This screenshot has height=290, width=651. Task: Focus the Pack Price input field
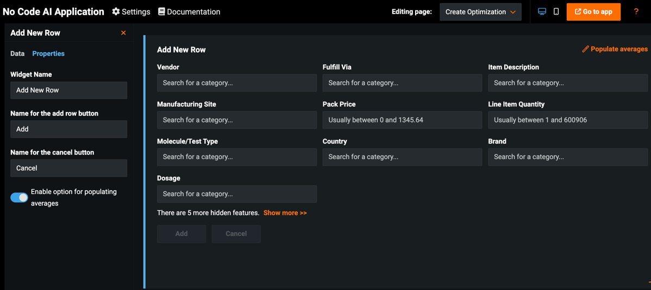click(x=402, y=120)
